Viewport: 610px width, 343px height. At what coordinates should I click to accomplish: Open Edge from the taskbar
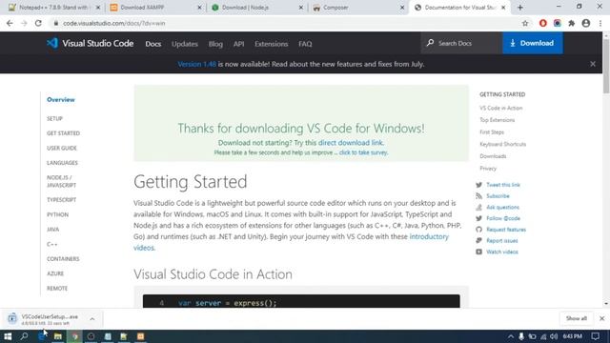(41, 336)
